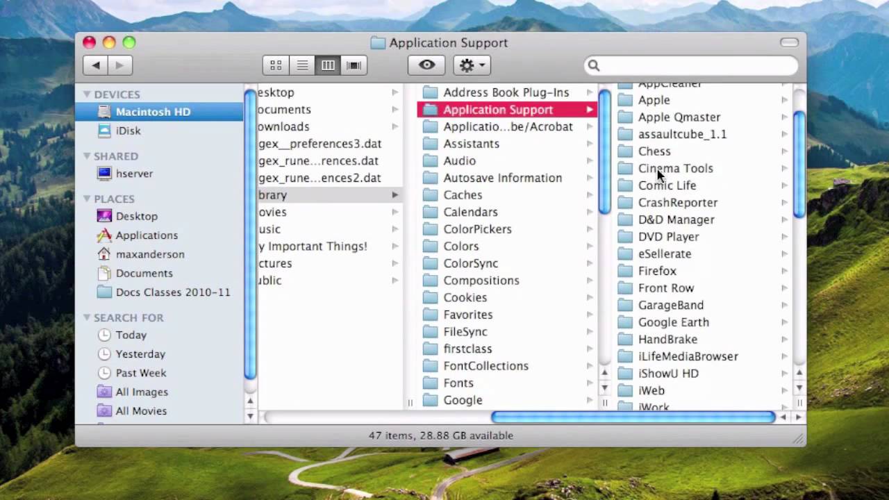
Task: Click the sidebar vertical scrollbar thumb
Action: [250, 235]
